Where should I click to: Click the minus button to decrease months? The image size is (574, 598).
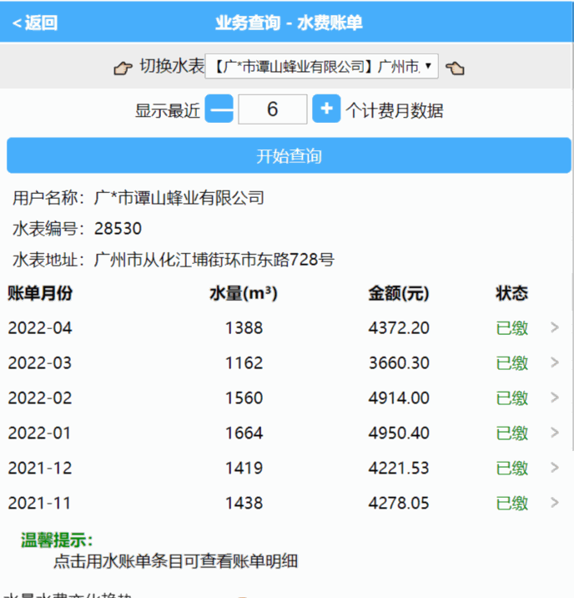coord(219,109)
